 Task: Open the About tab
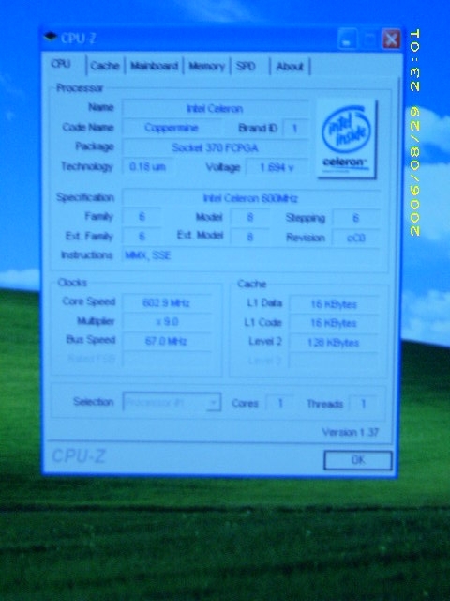click(290, 67)
